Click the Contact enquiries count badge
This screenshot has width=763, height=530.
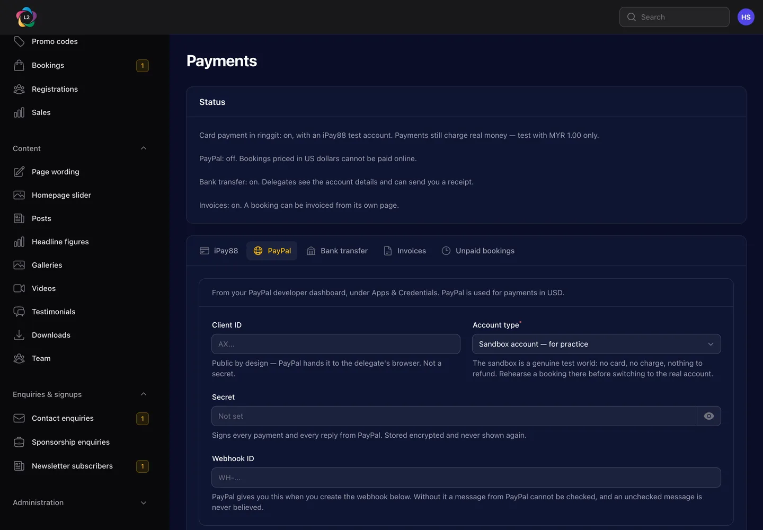143,418
